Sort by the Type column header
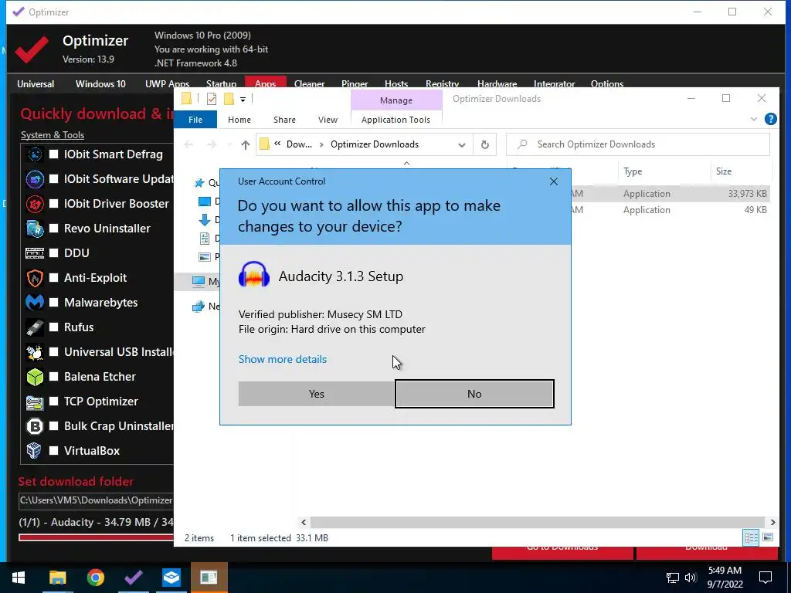The height and width of the screenshot is (593, 791). (x=664, y=171)
